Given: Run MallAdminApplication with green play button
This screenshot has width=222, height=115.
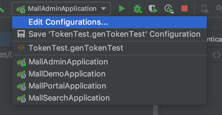Looking at the screenshot, I should tap(122, 8).
